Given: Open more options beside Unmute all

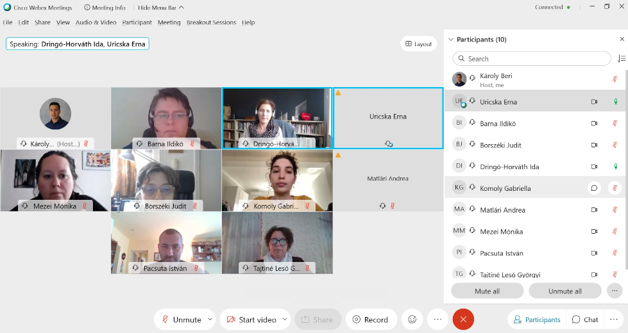Looking at the screenshot, I should (x=615, y=291).
